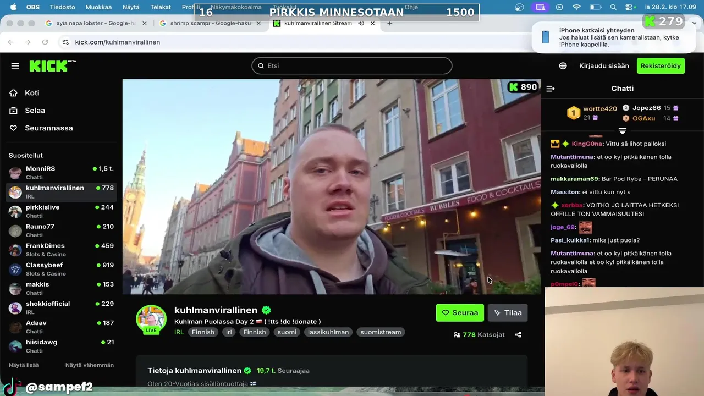Go forward in browser history

28,42
